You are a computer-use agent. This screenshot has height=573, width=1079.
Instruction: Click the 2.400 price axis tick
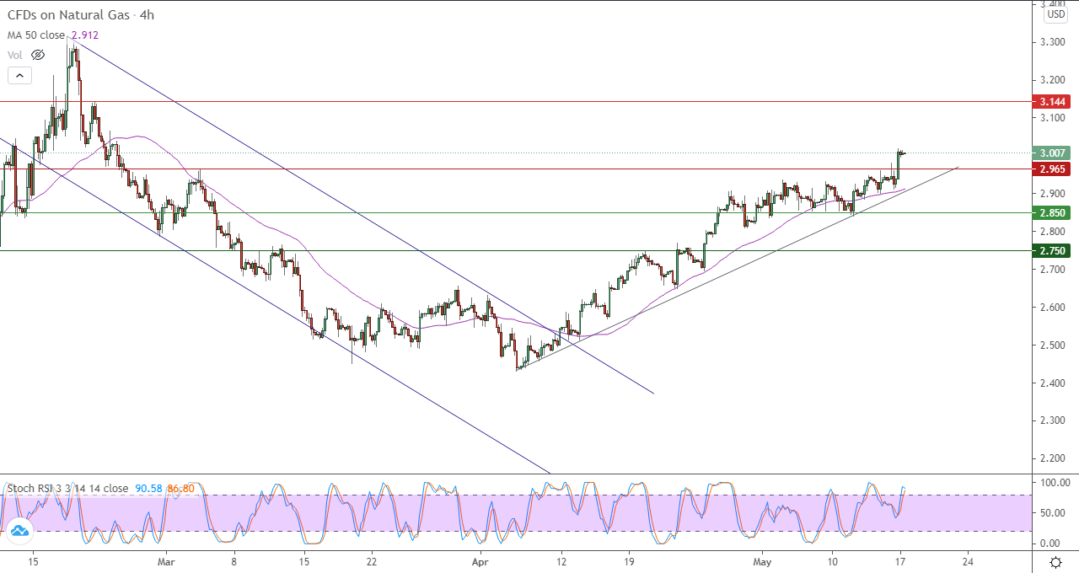[1053, 383]
